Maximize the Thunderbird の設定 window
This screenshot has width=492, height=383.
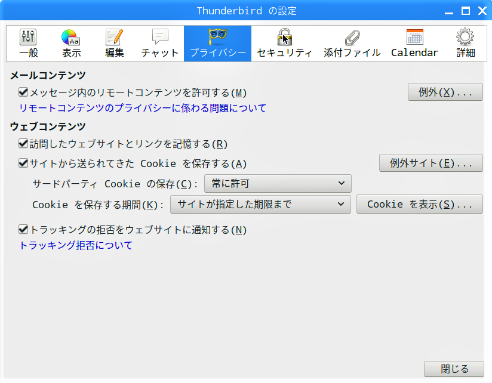click(466, 11)
